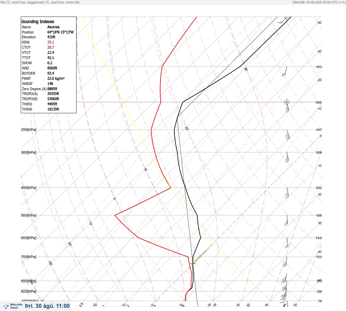Click the 250[hPa] pressure level label
Viewport: 346px width, 311px height.
[29, 130]
